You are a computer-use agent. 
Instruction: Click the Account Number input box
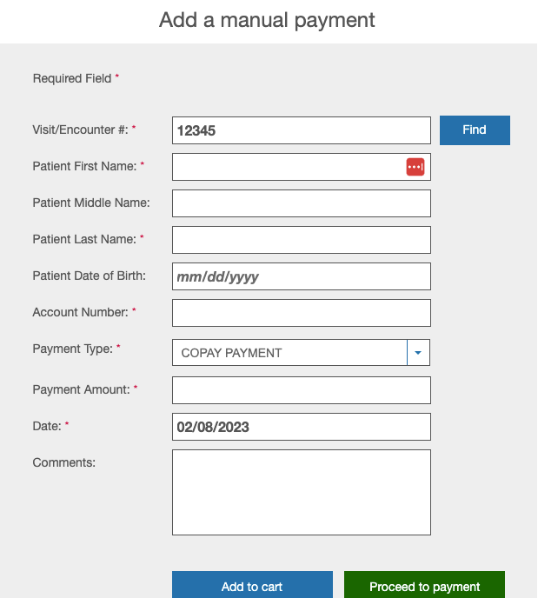[301, 313]
